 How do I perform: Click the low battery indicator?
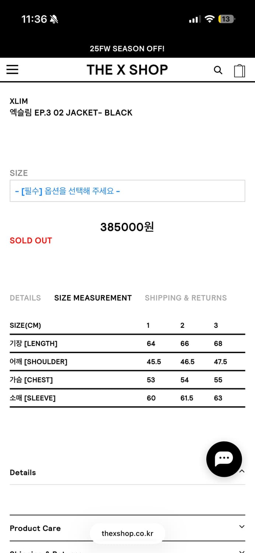[x=226, y=18]
